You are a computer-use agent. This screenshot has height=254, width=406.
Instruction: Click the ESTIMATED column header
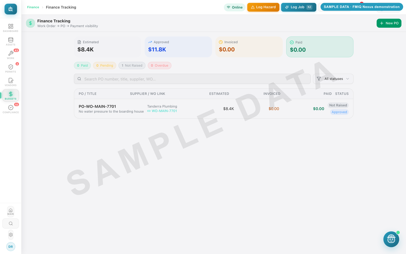[219, 94]
